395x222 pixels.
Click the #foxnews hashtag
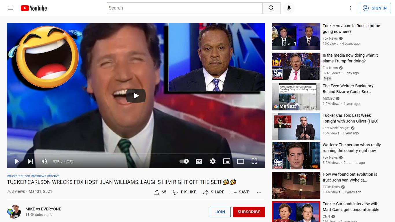[38, 176]
